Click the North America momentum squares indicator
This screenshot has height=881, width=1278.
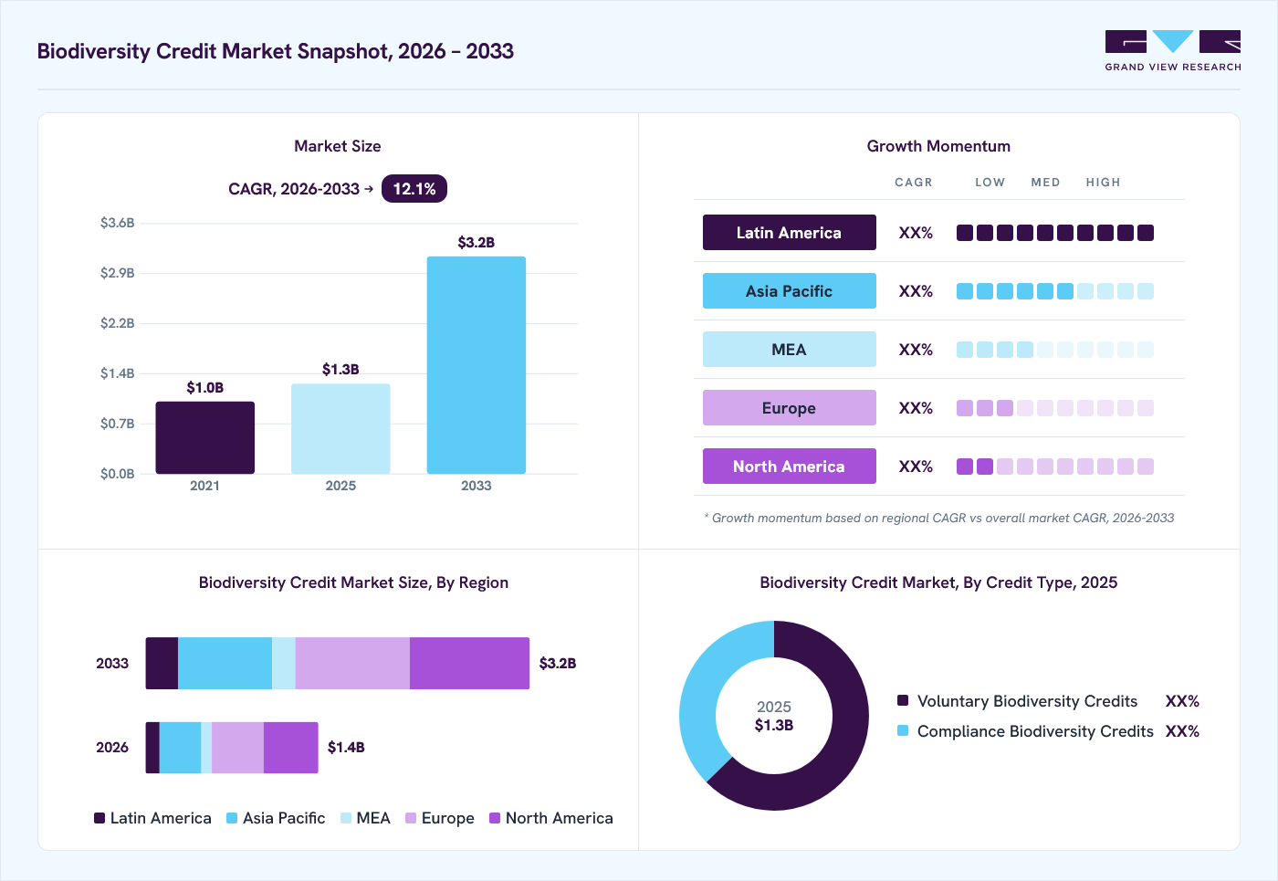(1055, 467)
